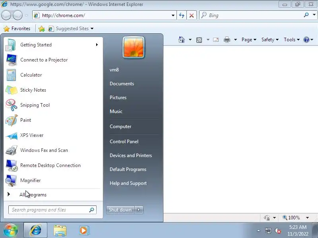Expand shut down options arrow

pyautogui.click(x=139, y=210)
